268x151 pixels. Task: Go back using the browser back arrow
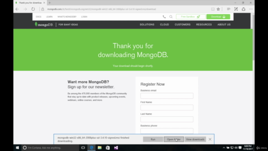click(x=17, y=9)
